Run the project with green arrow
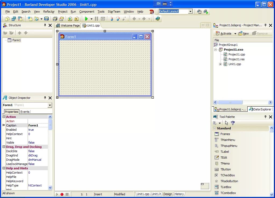The image size is (275, 198). (86, 19)
